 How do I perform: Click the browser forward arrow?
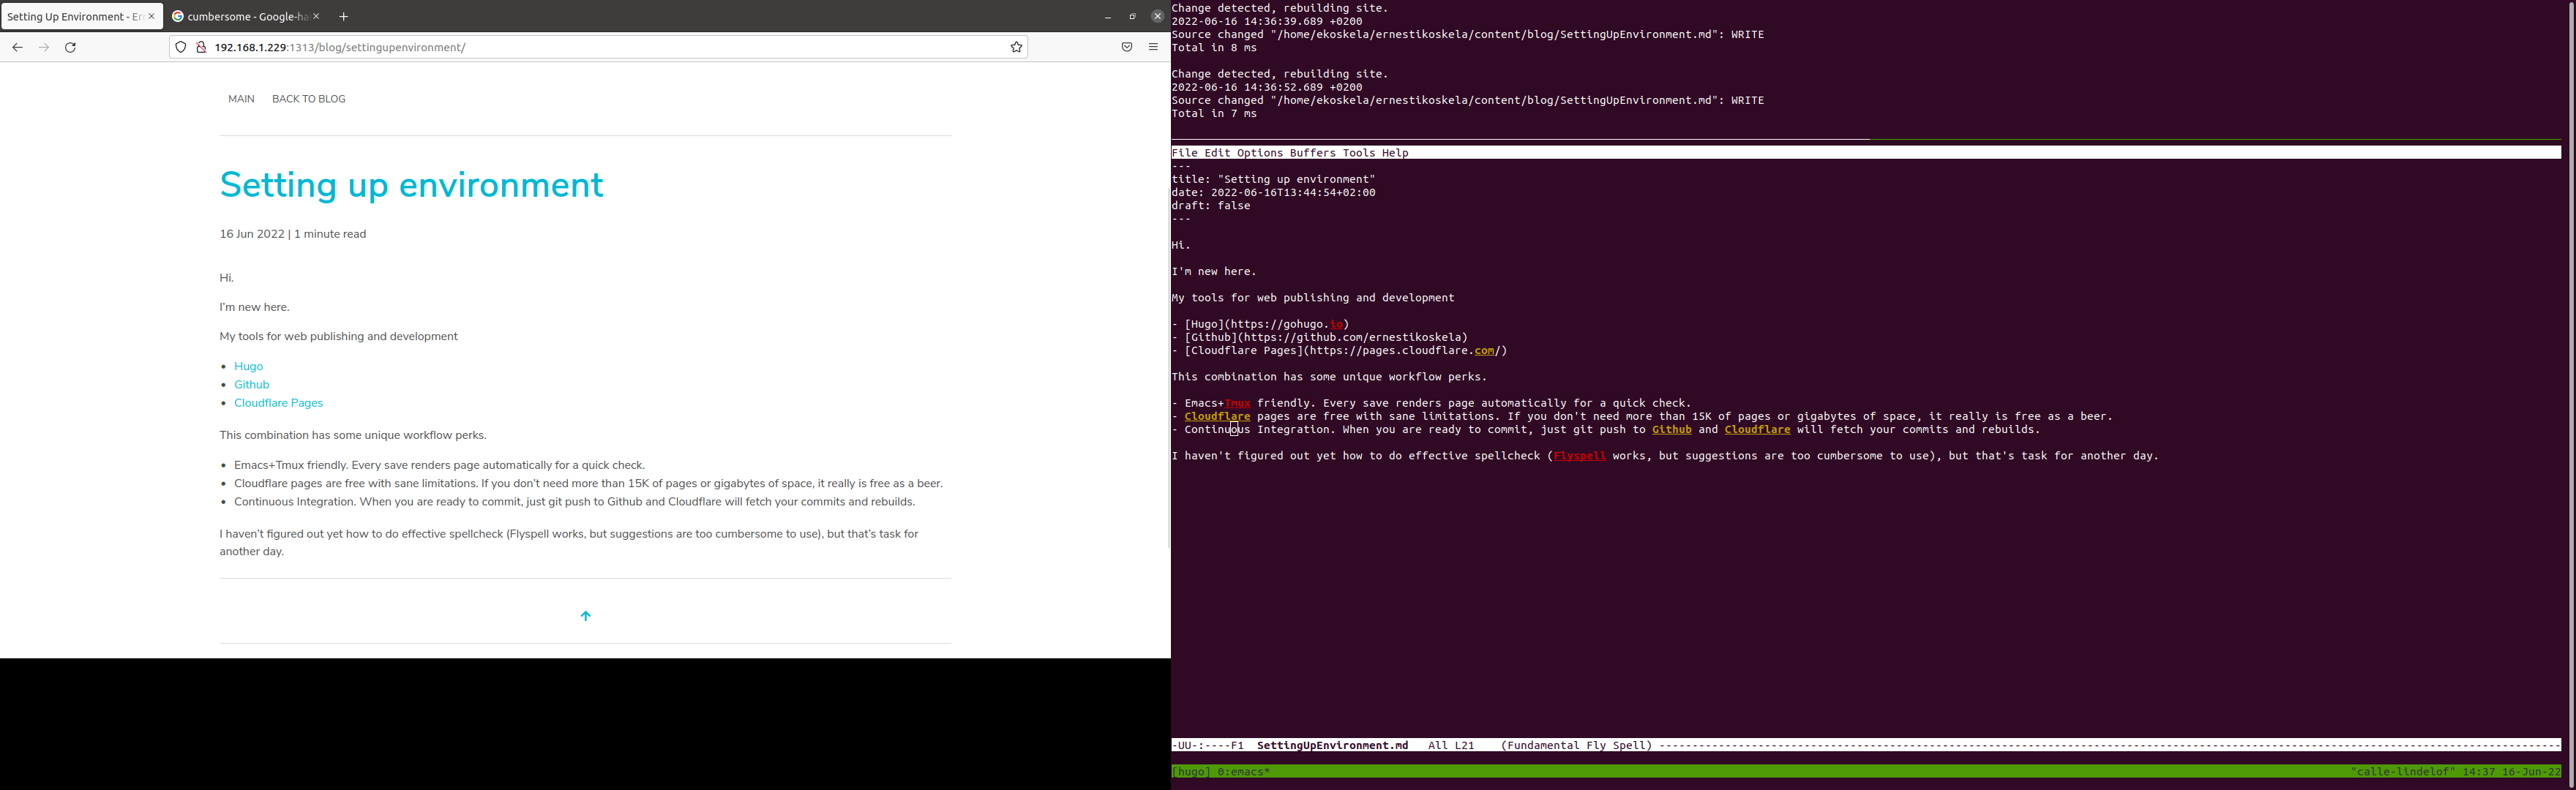[x=44, y=47]
